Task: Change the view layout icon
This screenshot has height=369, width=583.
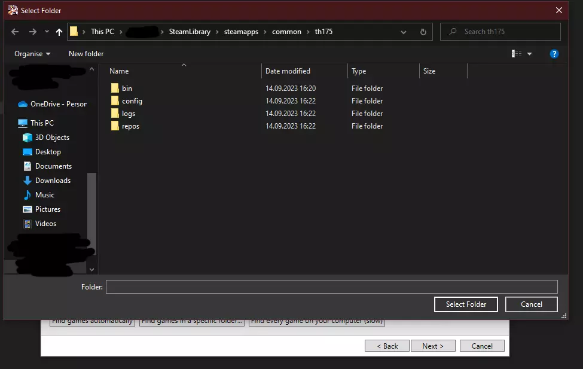Action: [517, 54]
